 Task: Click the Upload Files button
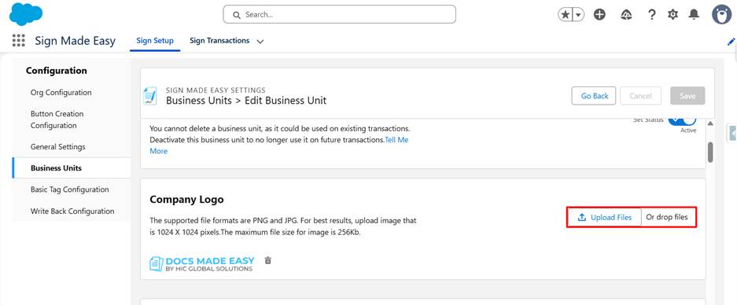tap(604, 217)
